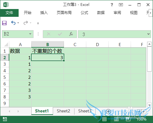Screen dimensions: 153x123
Task: Expand the formula bar
Action: 149,34
